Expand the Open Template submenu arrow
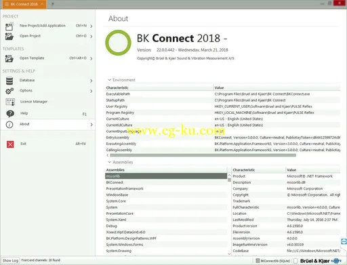 point(91,58)
